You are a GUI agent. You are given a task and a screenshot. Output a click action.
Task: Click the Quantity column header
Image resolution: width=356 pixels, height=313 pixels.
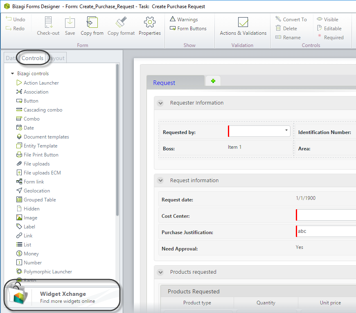(x=266, y=303)
